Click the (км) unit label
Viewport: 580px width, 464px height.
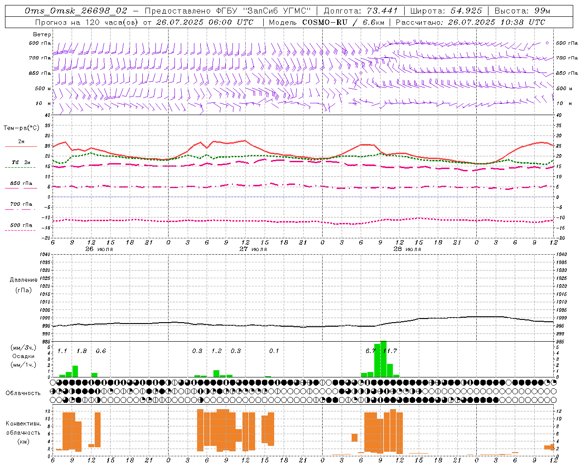[24, 441]
